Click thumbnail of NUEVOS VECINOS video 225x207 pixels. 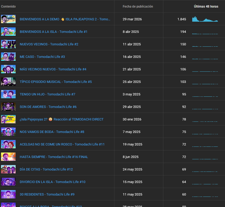click(x=8, y=44)
